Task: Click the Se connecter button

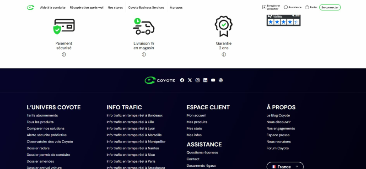Action: tap(330, 7)
